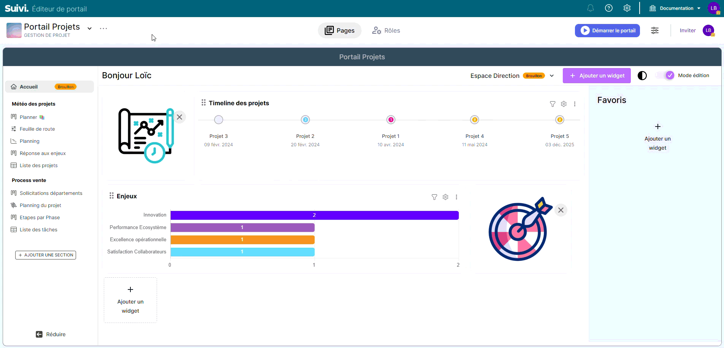
Task: Open Feuille de route in sidebar
Action: click(37, 129)
